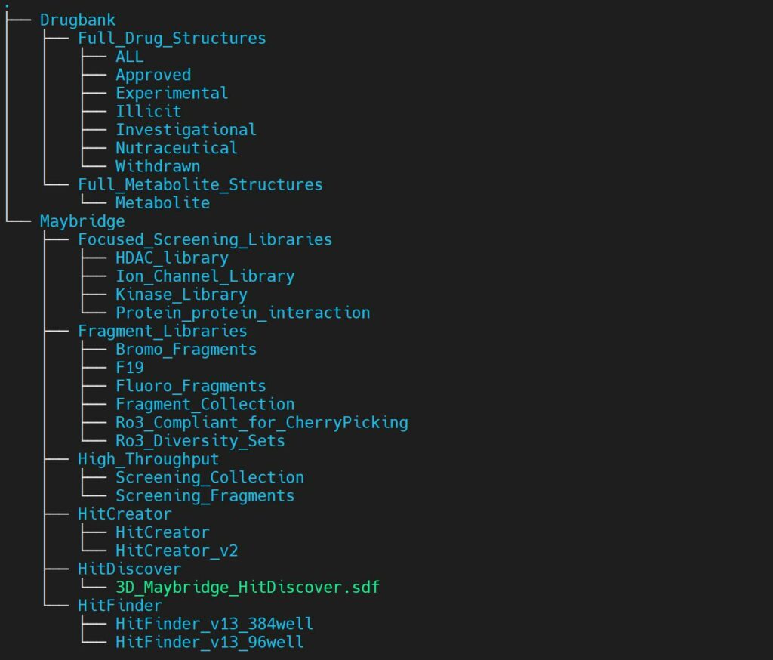This screenshot has width=773, height=660.
Task: Select the Full_Drug_Structures folder
Action: pos(171,38)
